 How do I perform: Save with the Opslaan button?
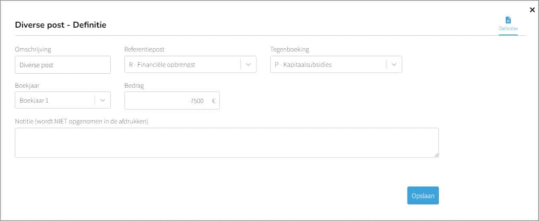tap(423, 195)
